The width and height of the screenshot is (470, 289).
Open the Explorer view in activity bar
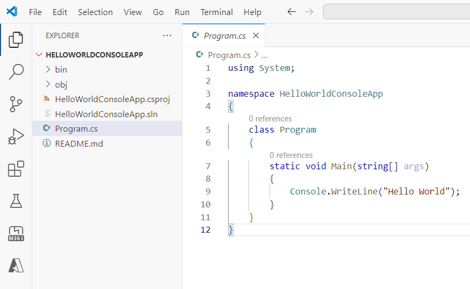(16, 39)
